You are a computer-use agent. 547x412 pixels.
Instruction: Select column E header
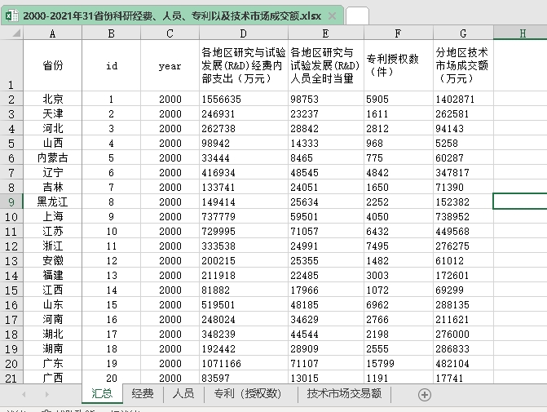(326, 33)
